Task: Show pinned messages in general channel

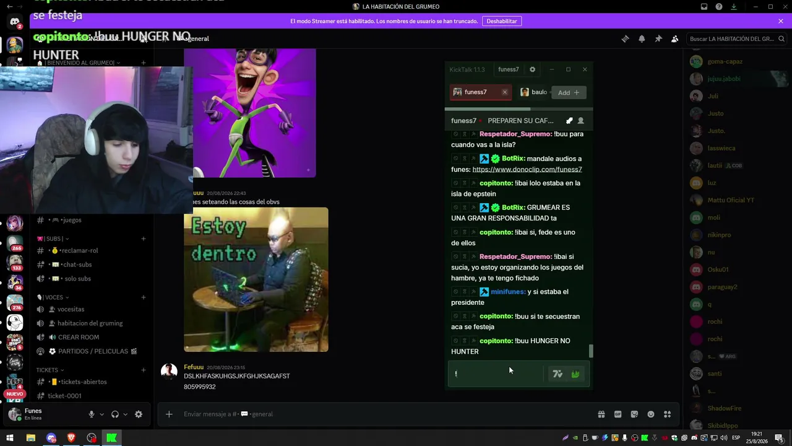Action: click(x=658, y=38)
